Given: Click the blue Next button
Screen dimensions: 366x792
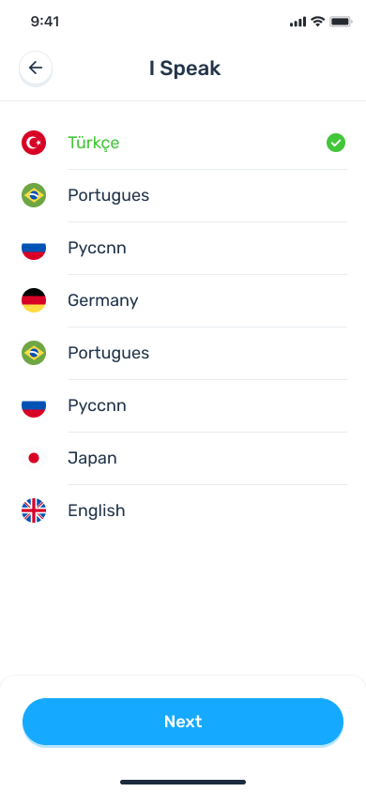Looking at the screenshot, I should pos(183,722).
